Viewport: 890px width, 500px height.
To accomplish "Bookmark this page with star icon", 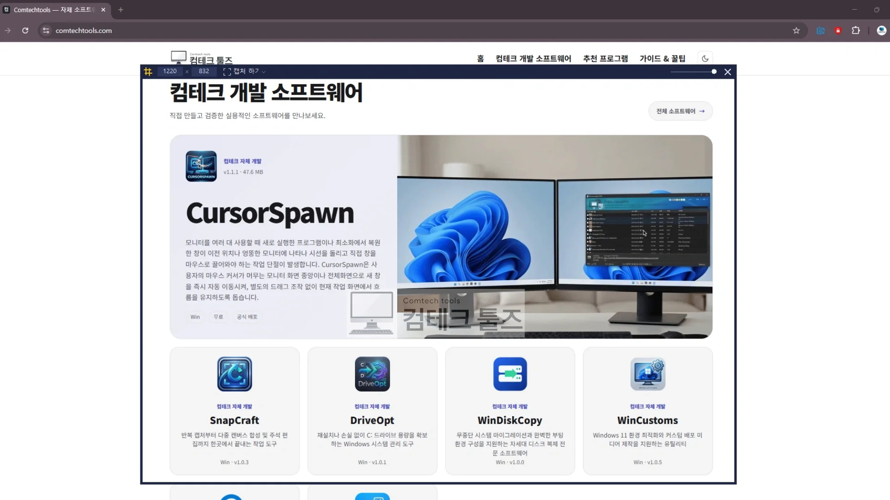I will click(x=796, y=31).
